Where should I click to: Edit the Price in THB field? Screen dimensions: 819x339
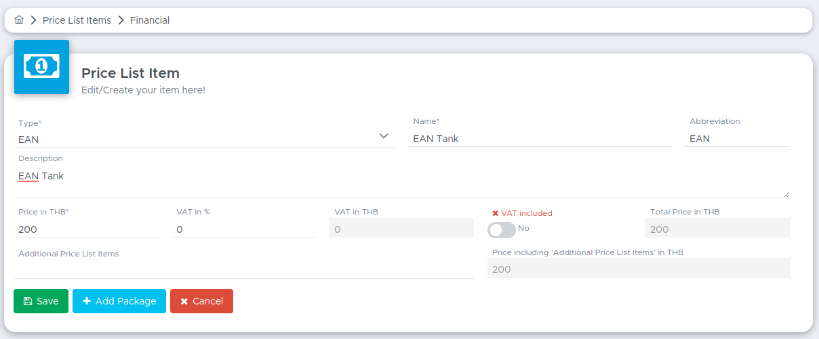[85, 229]
